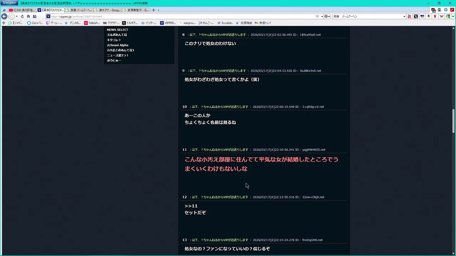The image size is (456, 256).
Task: Open the VIPPER... bookmark
Action: pyautogui.click(x=168, y=23)
